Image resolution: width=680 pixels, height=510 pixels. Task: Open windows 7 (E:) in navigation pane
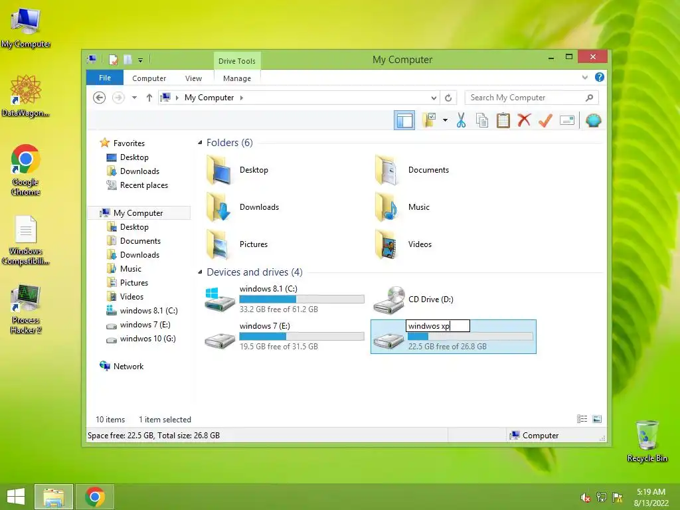(x=145, y=324)
